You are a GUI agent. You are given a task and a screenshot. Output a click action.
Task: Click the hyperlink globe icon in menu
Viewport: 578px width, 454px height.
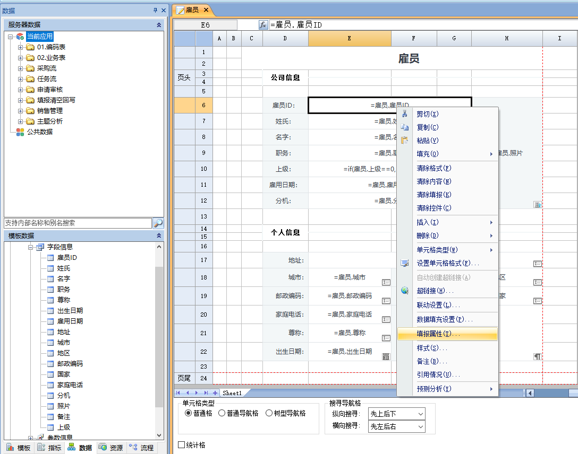click(x=405, y=291)
